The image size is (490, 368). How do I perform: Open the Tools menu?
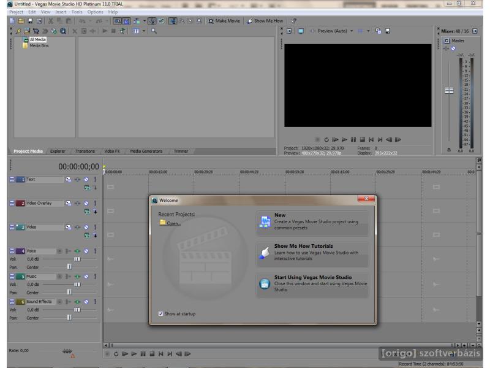coord(77,12)
